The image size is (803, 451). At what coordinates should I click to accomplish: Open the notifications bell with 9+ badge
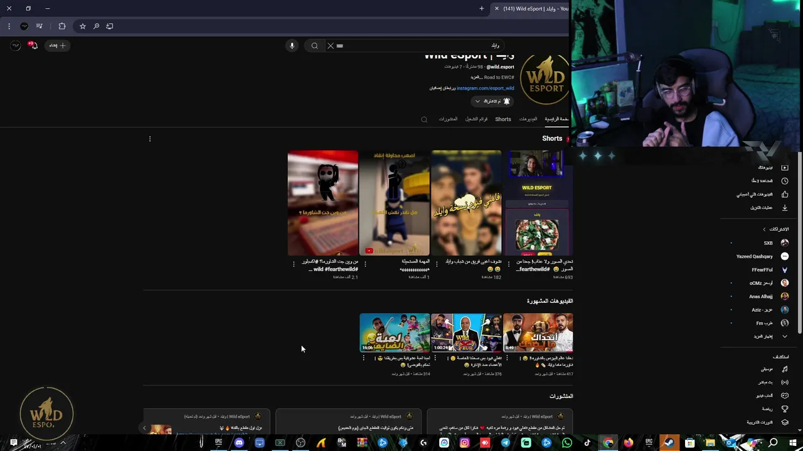tap(32, 45)
